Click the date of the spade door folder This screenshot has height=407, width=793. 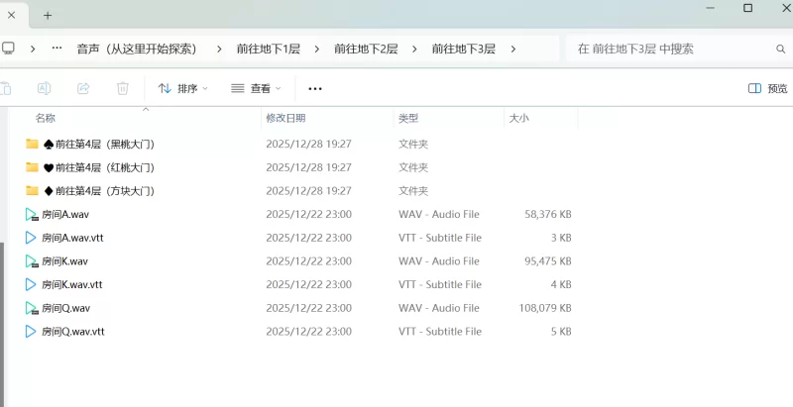[x=308, y=144]
